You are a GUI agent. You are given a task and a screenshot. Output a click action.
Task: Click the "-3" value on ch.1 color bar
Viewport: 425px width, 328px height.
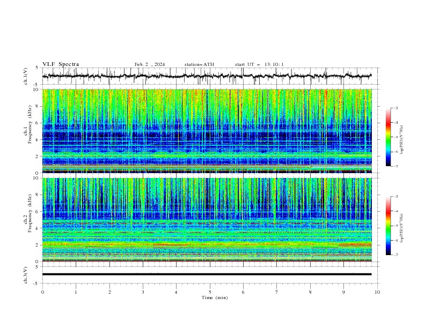396,108
